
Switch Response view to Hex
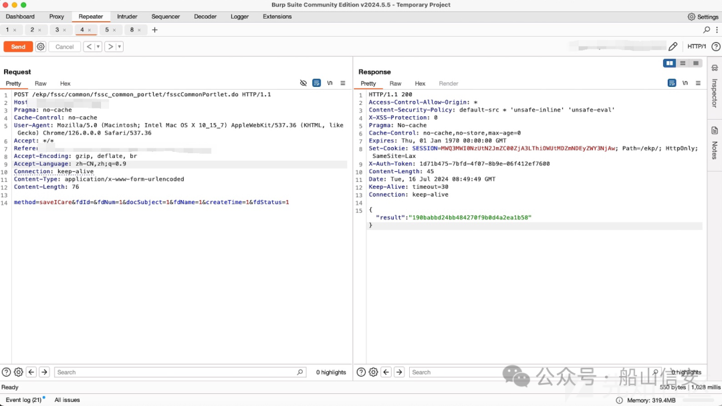pyautogui.click(x=420, y=84)
